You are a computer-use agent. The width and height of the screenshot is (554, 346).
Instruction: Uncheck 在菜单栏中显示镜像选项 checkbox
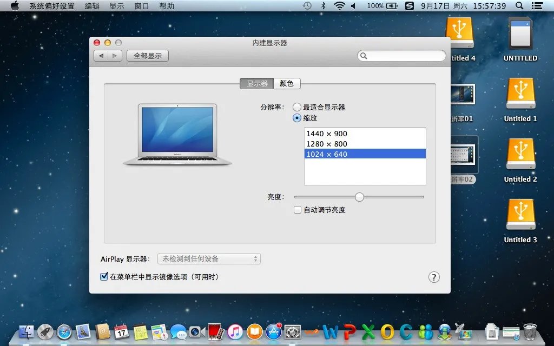[x=104, y=277]
